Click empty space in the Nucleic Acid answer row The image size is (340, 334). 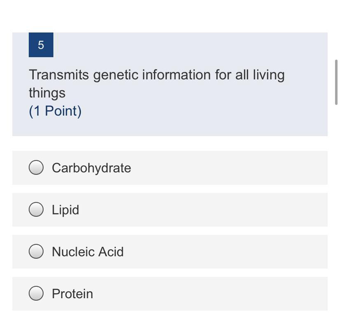(x=226, y=252)
